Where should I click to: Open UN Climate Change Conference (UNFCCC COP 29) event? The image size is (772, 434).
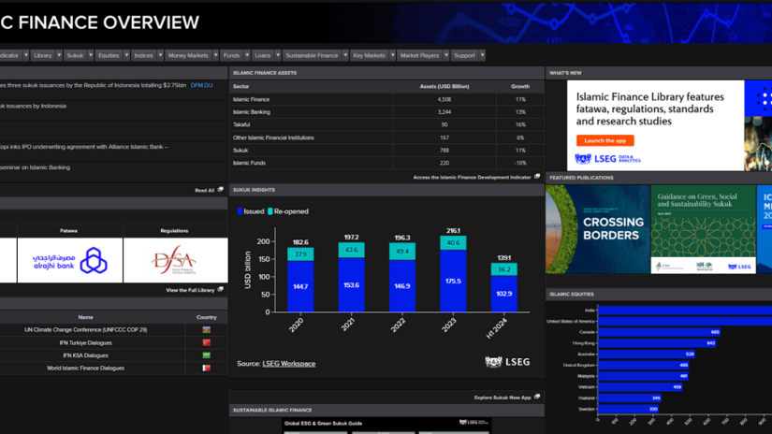(86, 329)
